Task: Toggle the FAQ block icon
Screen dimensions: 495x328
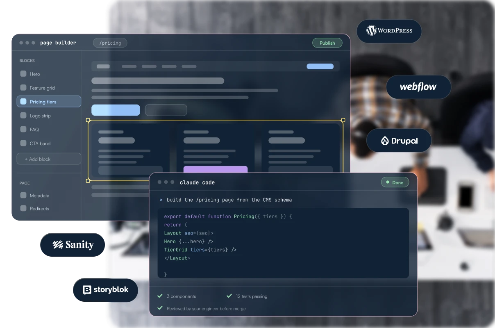Action: click(x=23, y=129)
